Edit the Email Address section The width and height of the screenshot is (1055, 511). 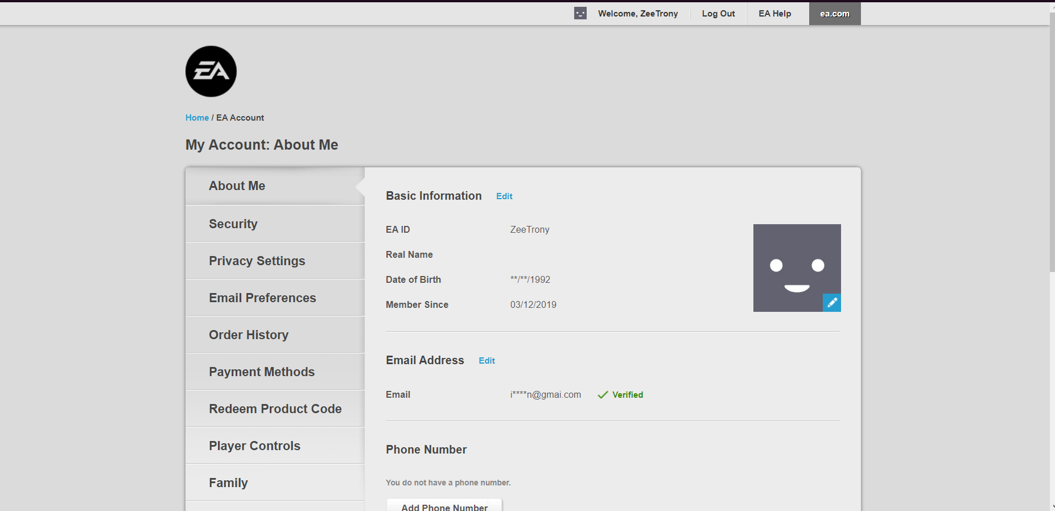[487, 361]
